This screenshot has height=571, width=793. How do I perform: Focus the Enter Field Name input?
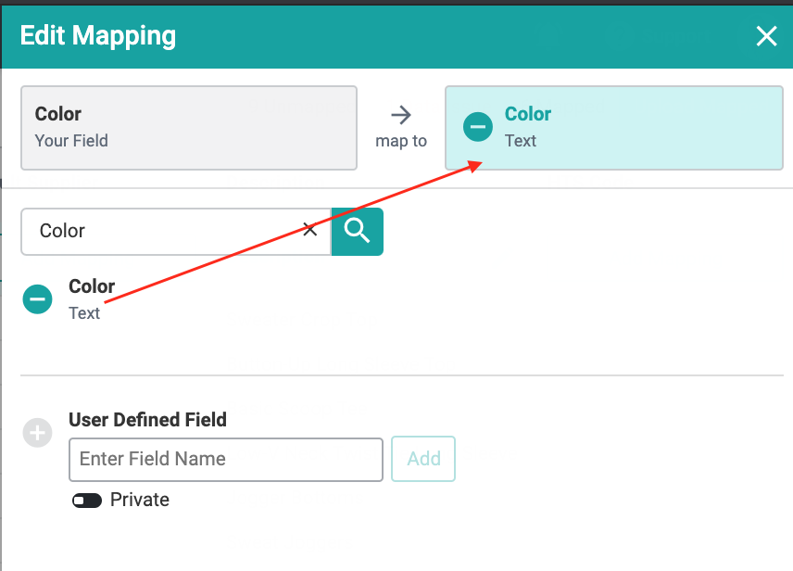coord(225,459)
